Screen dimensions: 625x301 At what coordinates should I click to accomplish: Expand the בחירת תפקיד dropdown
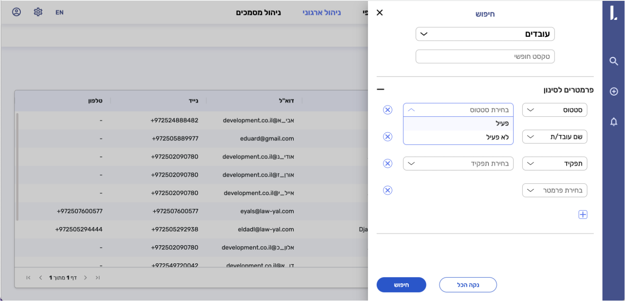click(458, 164)
